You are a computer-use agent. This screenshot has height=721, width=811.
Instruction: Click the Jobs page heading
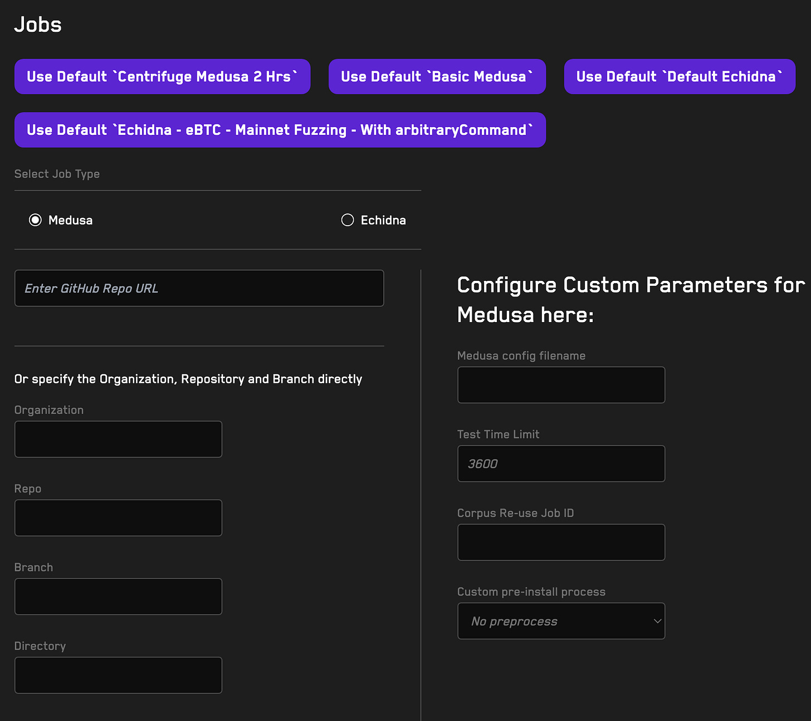point(38,25)
